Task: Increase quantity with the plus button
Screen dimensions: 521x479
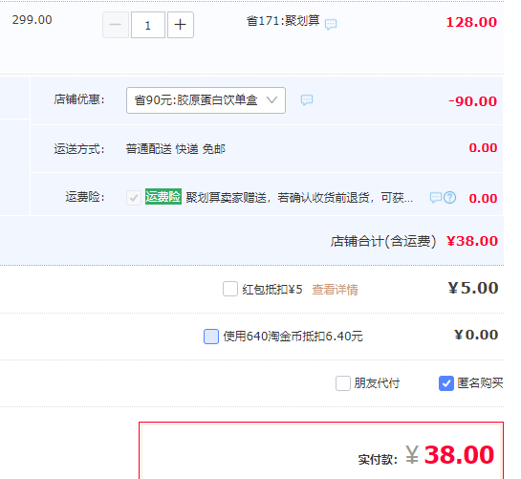Action: tap(181, 25)
